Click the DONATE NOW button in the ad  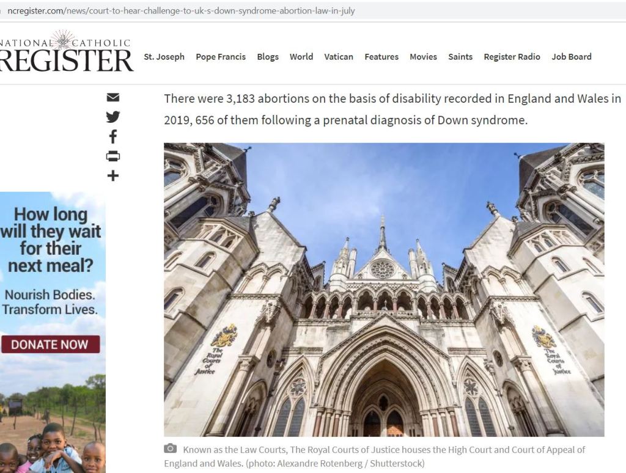pos(50,345)
